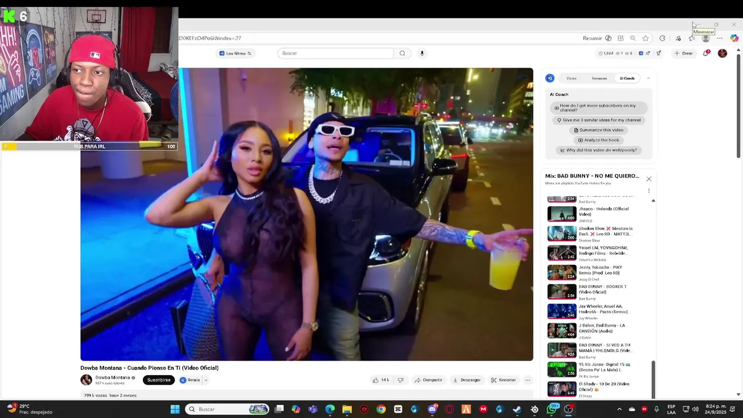Click 'Summarize this video' prompt
Screen dimensions: 743x418
click(x=598, y=130)
